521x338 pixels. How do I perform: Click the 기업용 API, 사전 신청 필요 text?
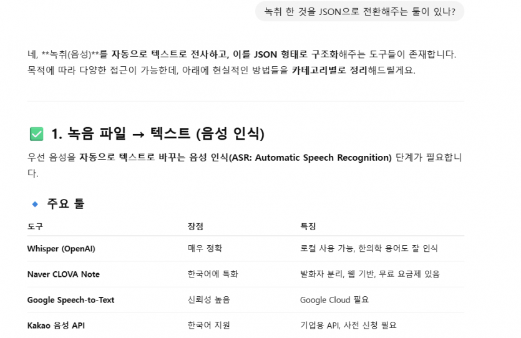click(349, 326)
